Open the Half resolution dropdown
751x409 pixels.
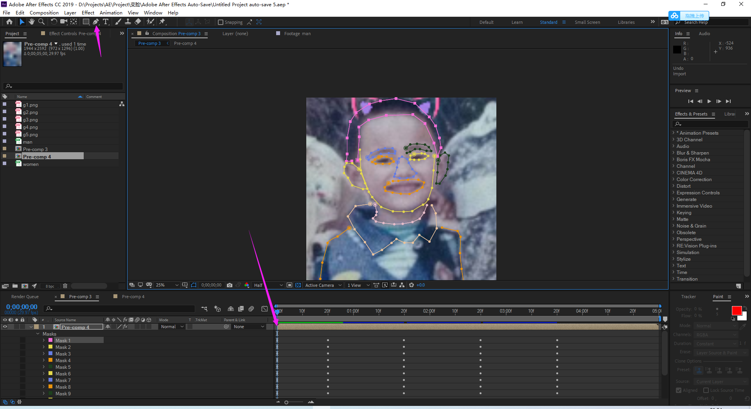(x=268, y=285)
